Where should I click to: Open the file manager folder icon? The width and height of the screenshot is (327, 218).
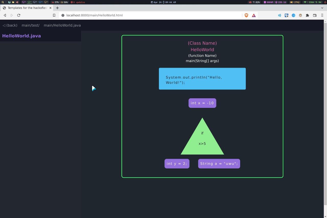13,2
